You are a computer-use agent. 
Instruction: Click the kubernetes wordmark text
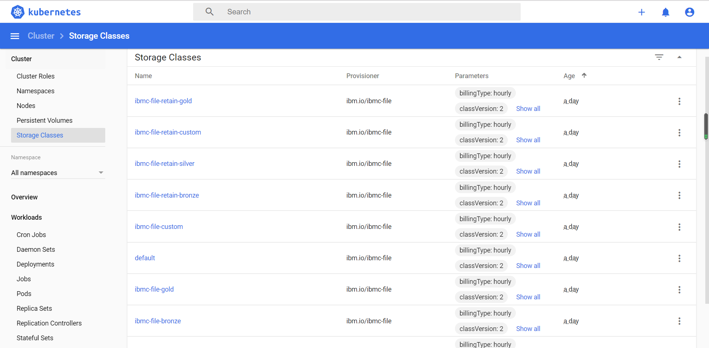(54, 12)
